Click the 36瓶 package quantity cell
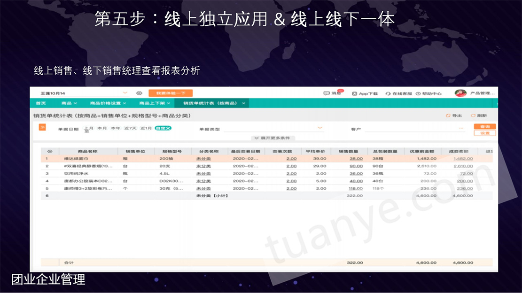Viewport: 522px width, 293px height. click(x=378, y=174)
